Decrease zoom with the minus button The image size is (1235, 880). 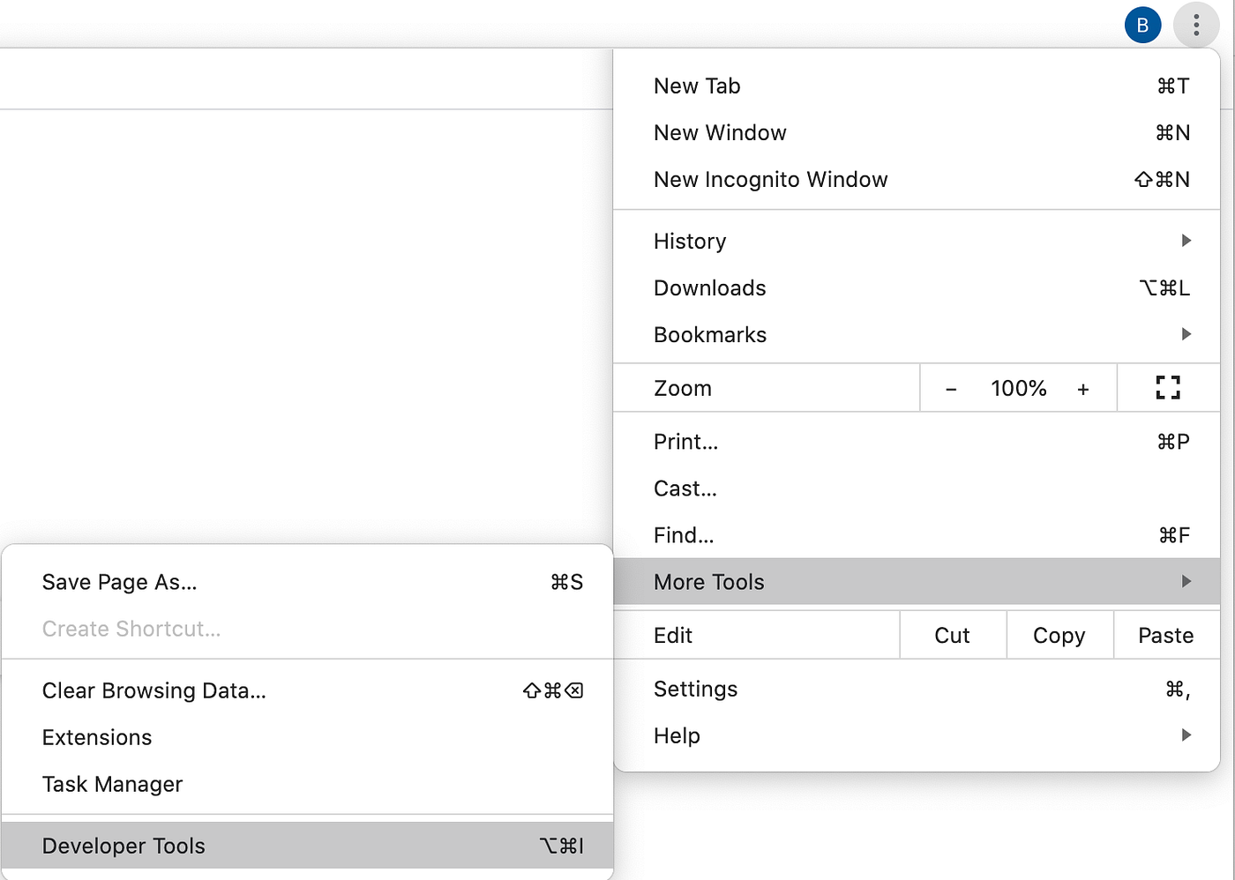pos(951,389)
